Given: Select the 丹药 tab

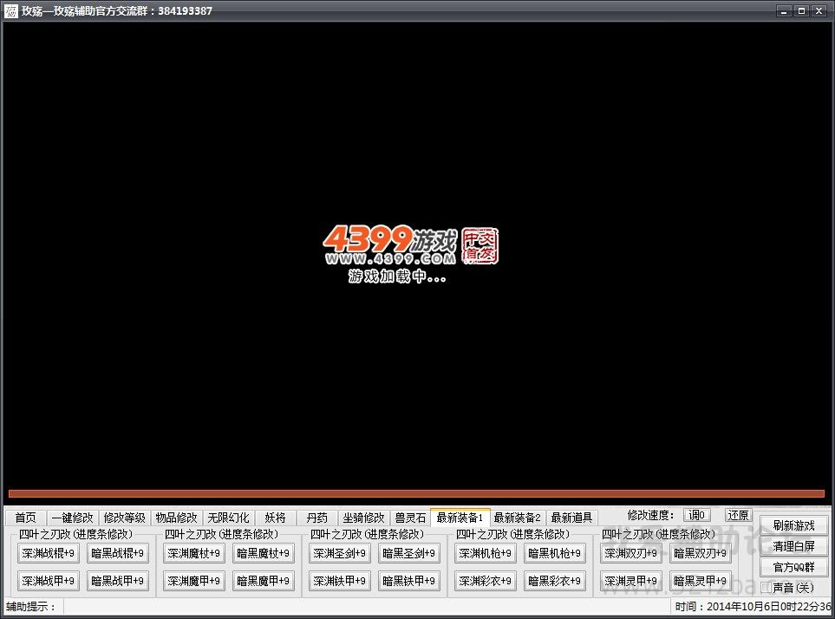Looking at the screenshot, I should pos(316,518).
